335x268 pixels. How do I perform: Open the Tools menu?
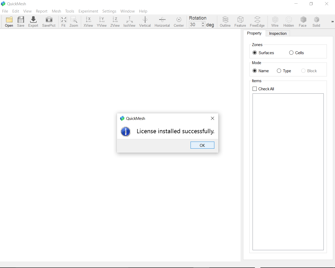point(70,11)
